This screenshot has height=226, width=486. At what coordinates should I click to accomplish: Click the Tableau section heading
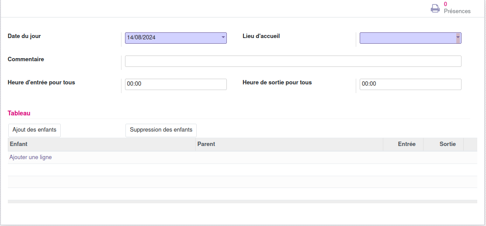pos(19,113)
